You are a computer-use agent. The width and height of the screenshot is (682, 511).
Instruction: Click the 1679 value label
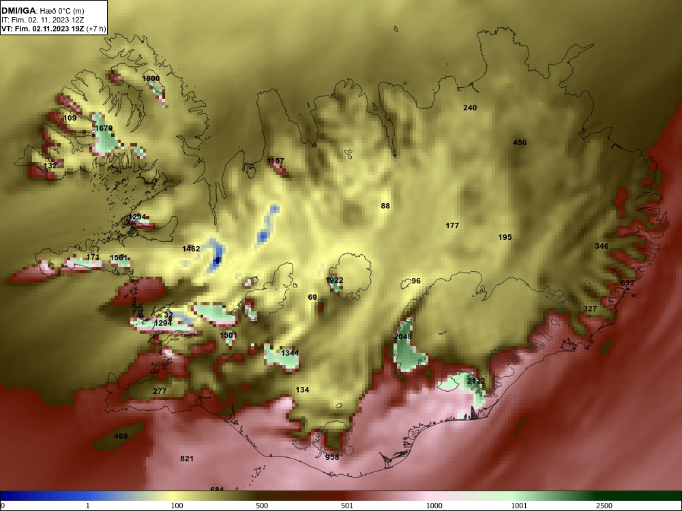[x=104, y=128]
